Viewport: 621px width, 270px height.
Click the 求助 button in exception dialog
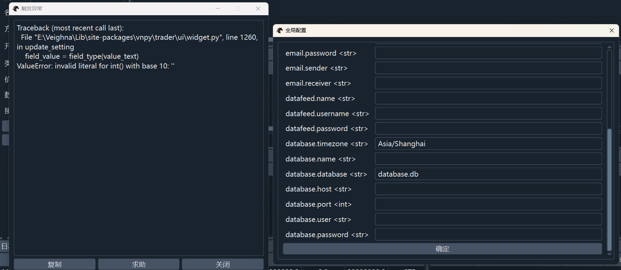coord(139,264)
